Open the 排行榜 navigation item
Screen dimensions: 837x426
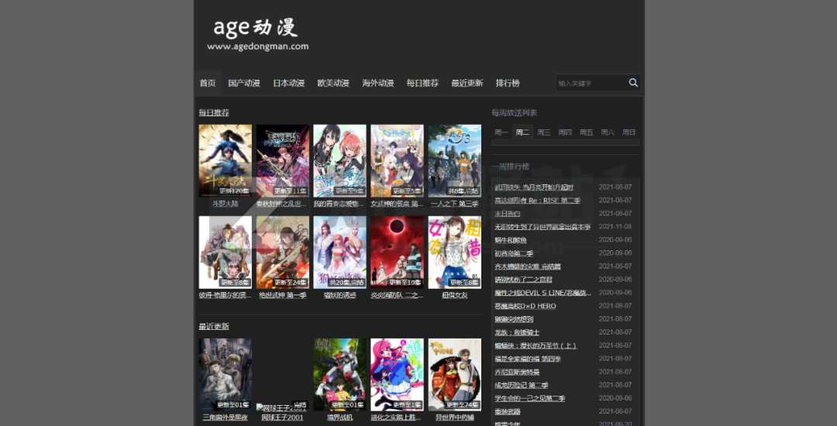click(x=508, y=83)
